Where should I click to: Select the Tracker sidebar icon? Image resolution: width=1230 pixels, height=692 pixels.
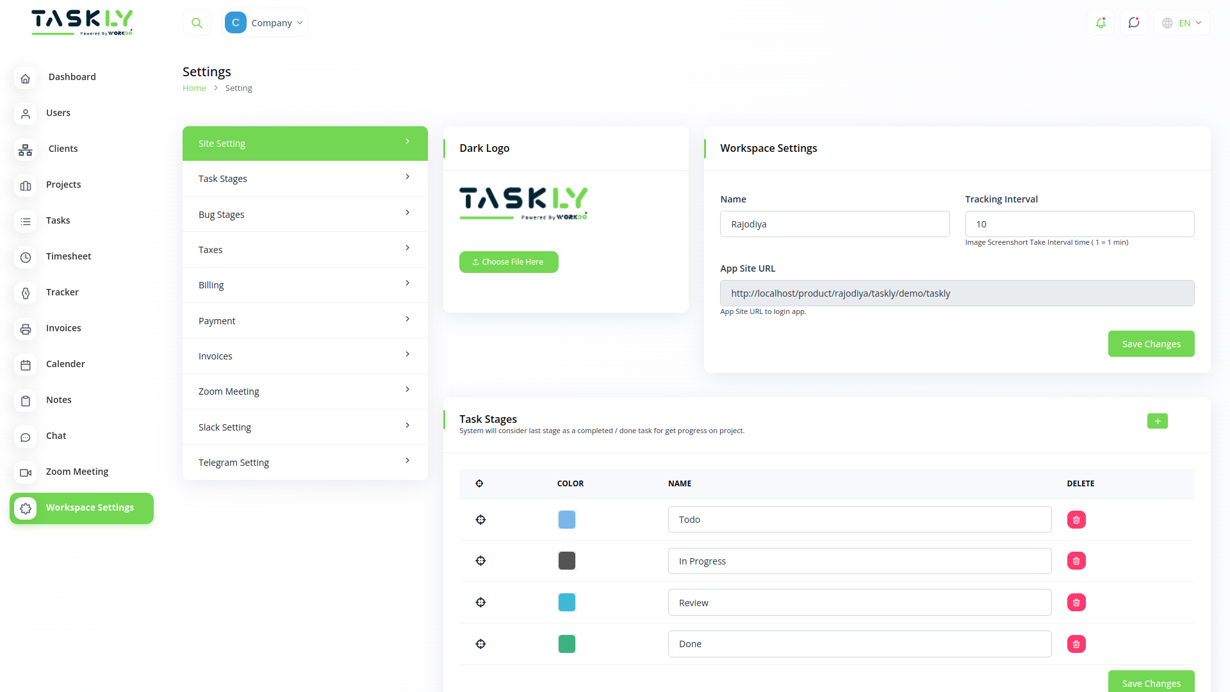click(x=25, y=293)
